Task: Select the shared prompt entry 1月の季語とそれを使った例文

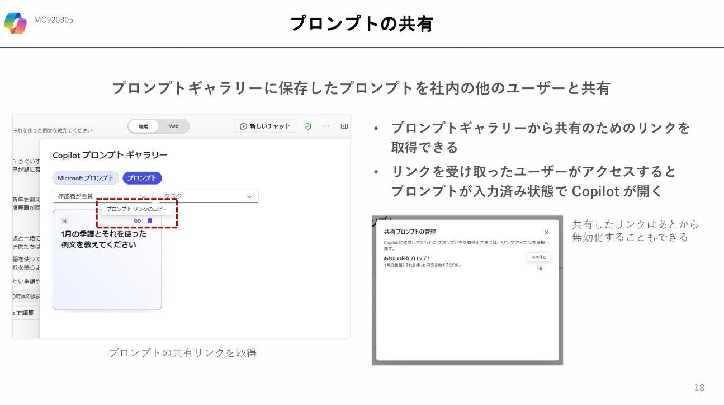Action: (x=423, y=265)
